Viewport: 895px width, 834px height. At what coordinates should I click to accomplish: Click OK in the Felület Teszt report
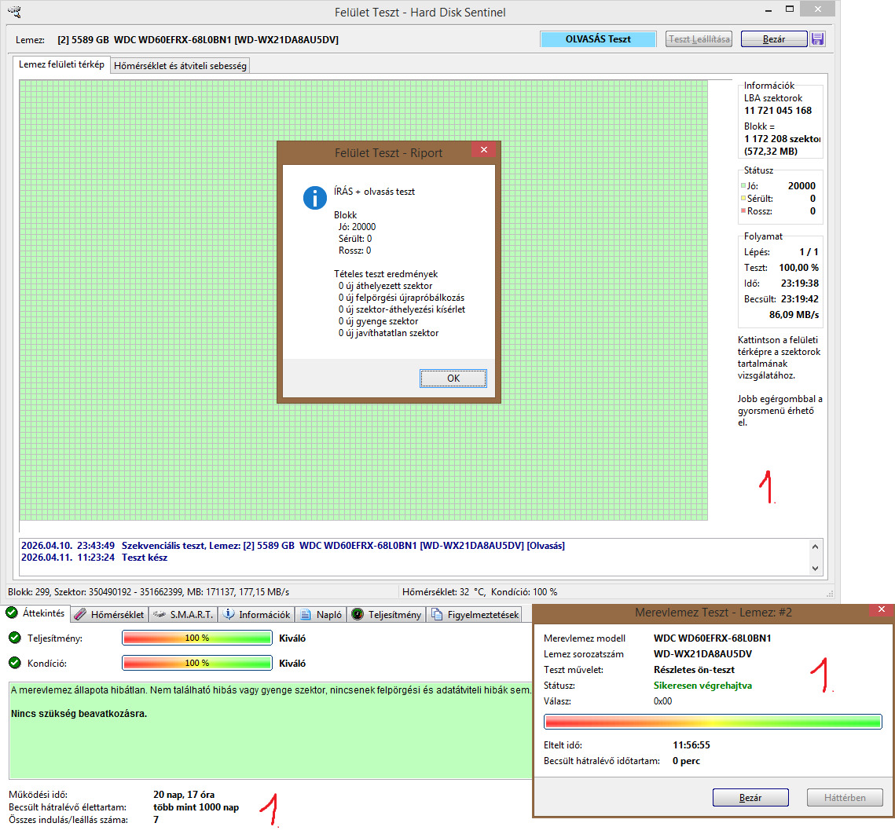453,379
